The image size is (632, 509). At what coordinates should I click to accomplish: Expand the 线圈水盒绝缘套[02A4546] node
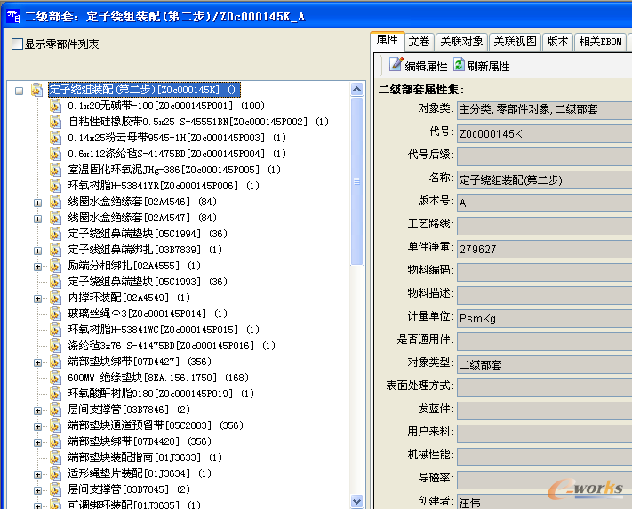[x=38, y=202]
